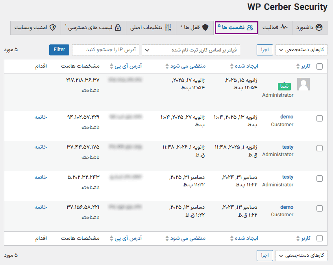This screenshot has width=333, height=265.
Task: Click the green شما (You) badge
Action: click(x=284, y=86)
